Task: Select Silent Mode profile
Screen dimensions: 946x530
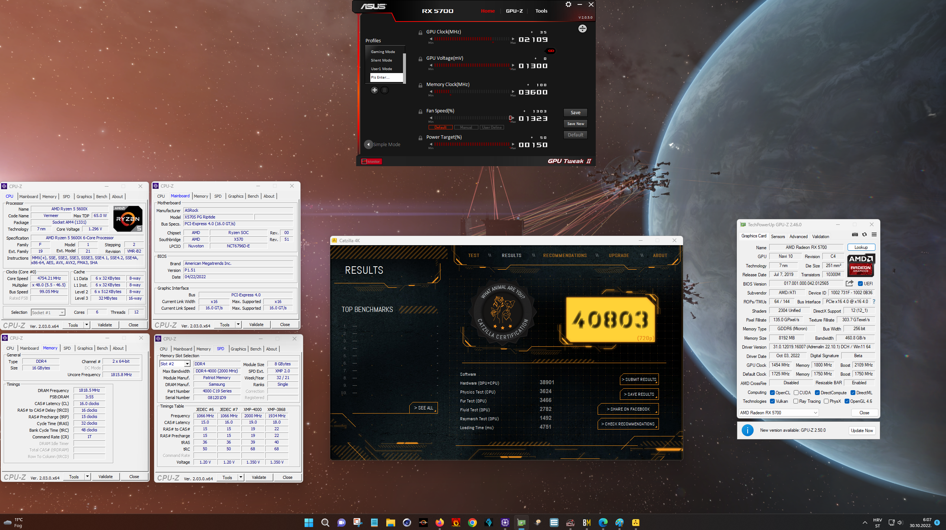Action: (x=381, y=60)
